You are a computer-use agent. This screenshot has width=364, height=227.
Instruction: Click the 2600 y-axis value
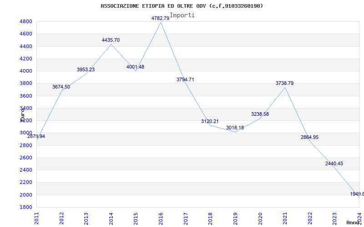26,158
